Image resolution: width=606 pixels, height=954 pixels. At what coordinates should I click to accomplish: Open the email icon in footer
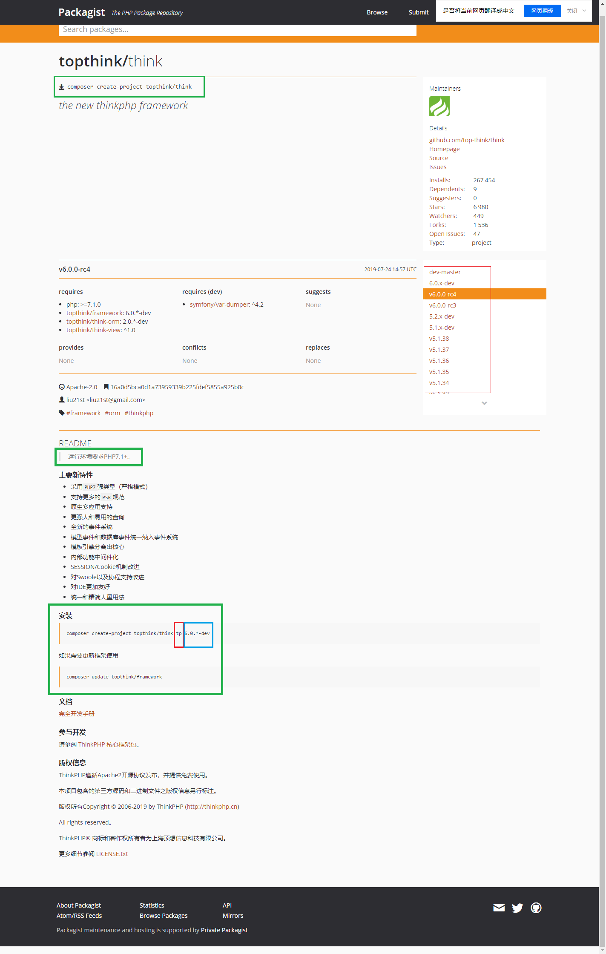499,908
